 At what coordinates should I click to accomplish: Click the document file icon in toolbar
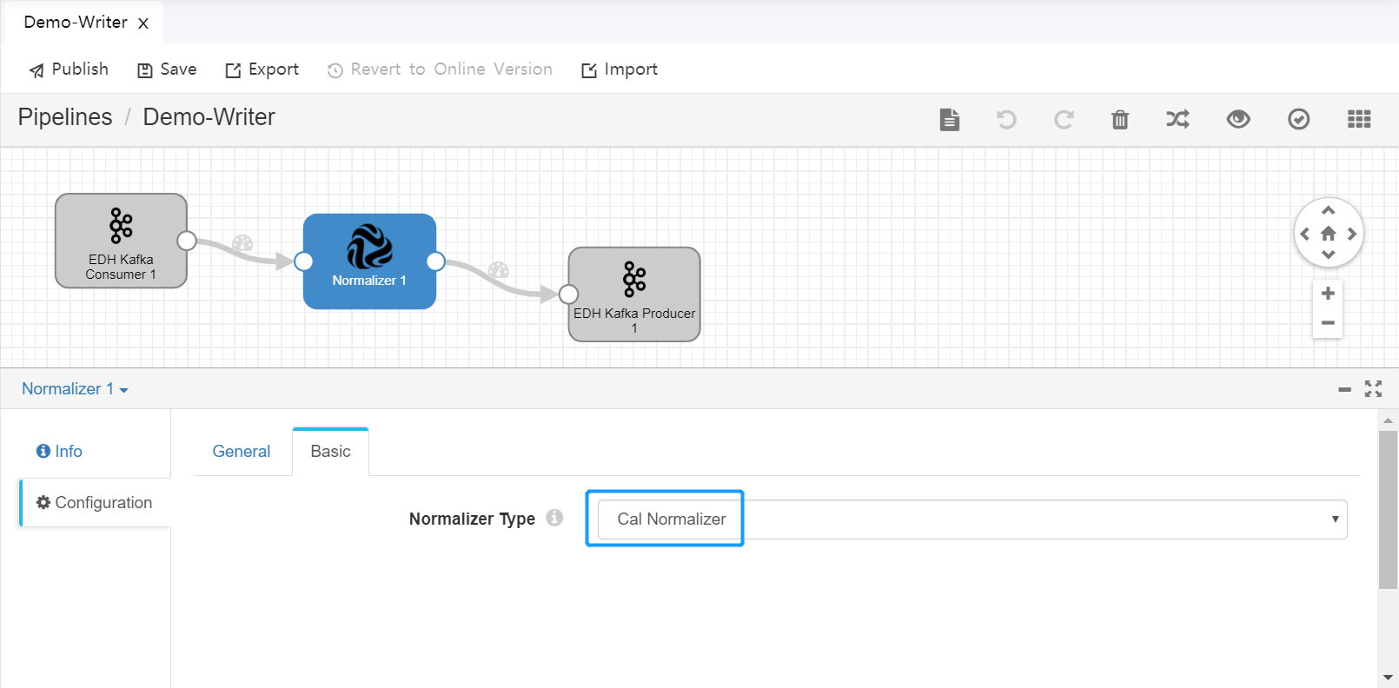tap(950, 120)
